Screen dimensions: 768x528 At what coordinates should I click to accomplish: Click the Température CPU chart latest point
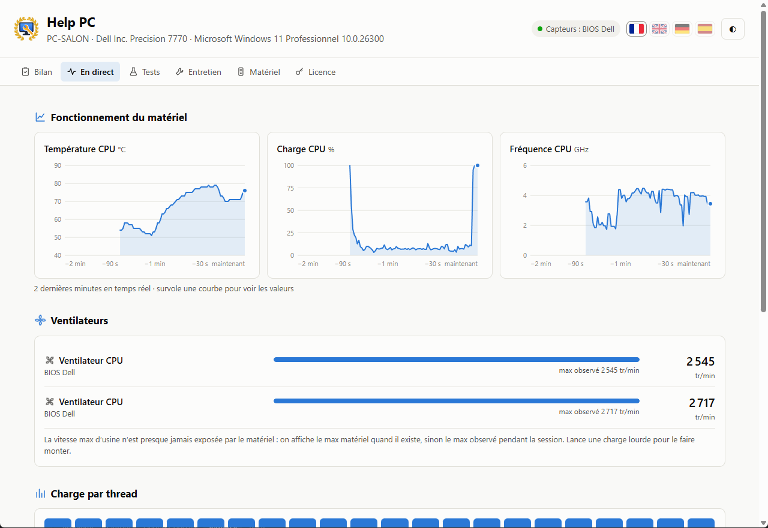point(245,191)
